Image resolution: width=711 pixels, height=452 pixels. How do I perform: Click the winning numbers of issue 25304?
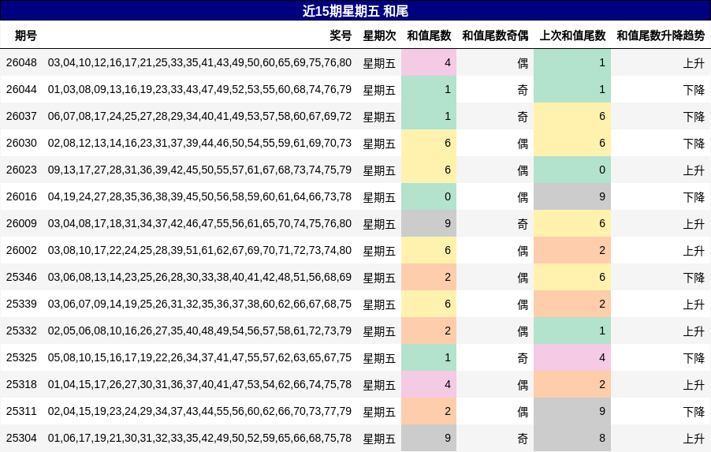199,438
